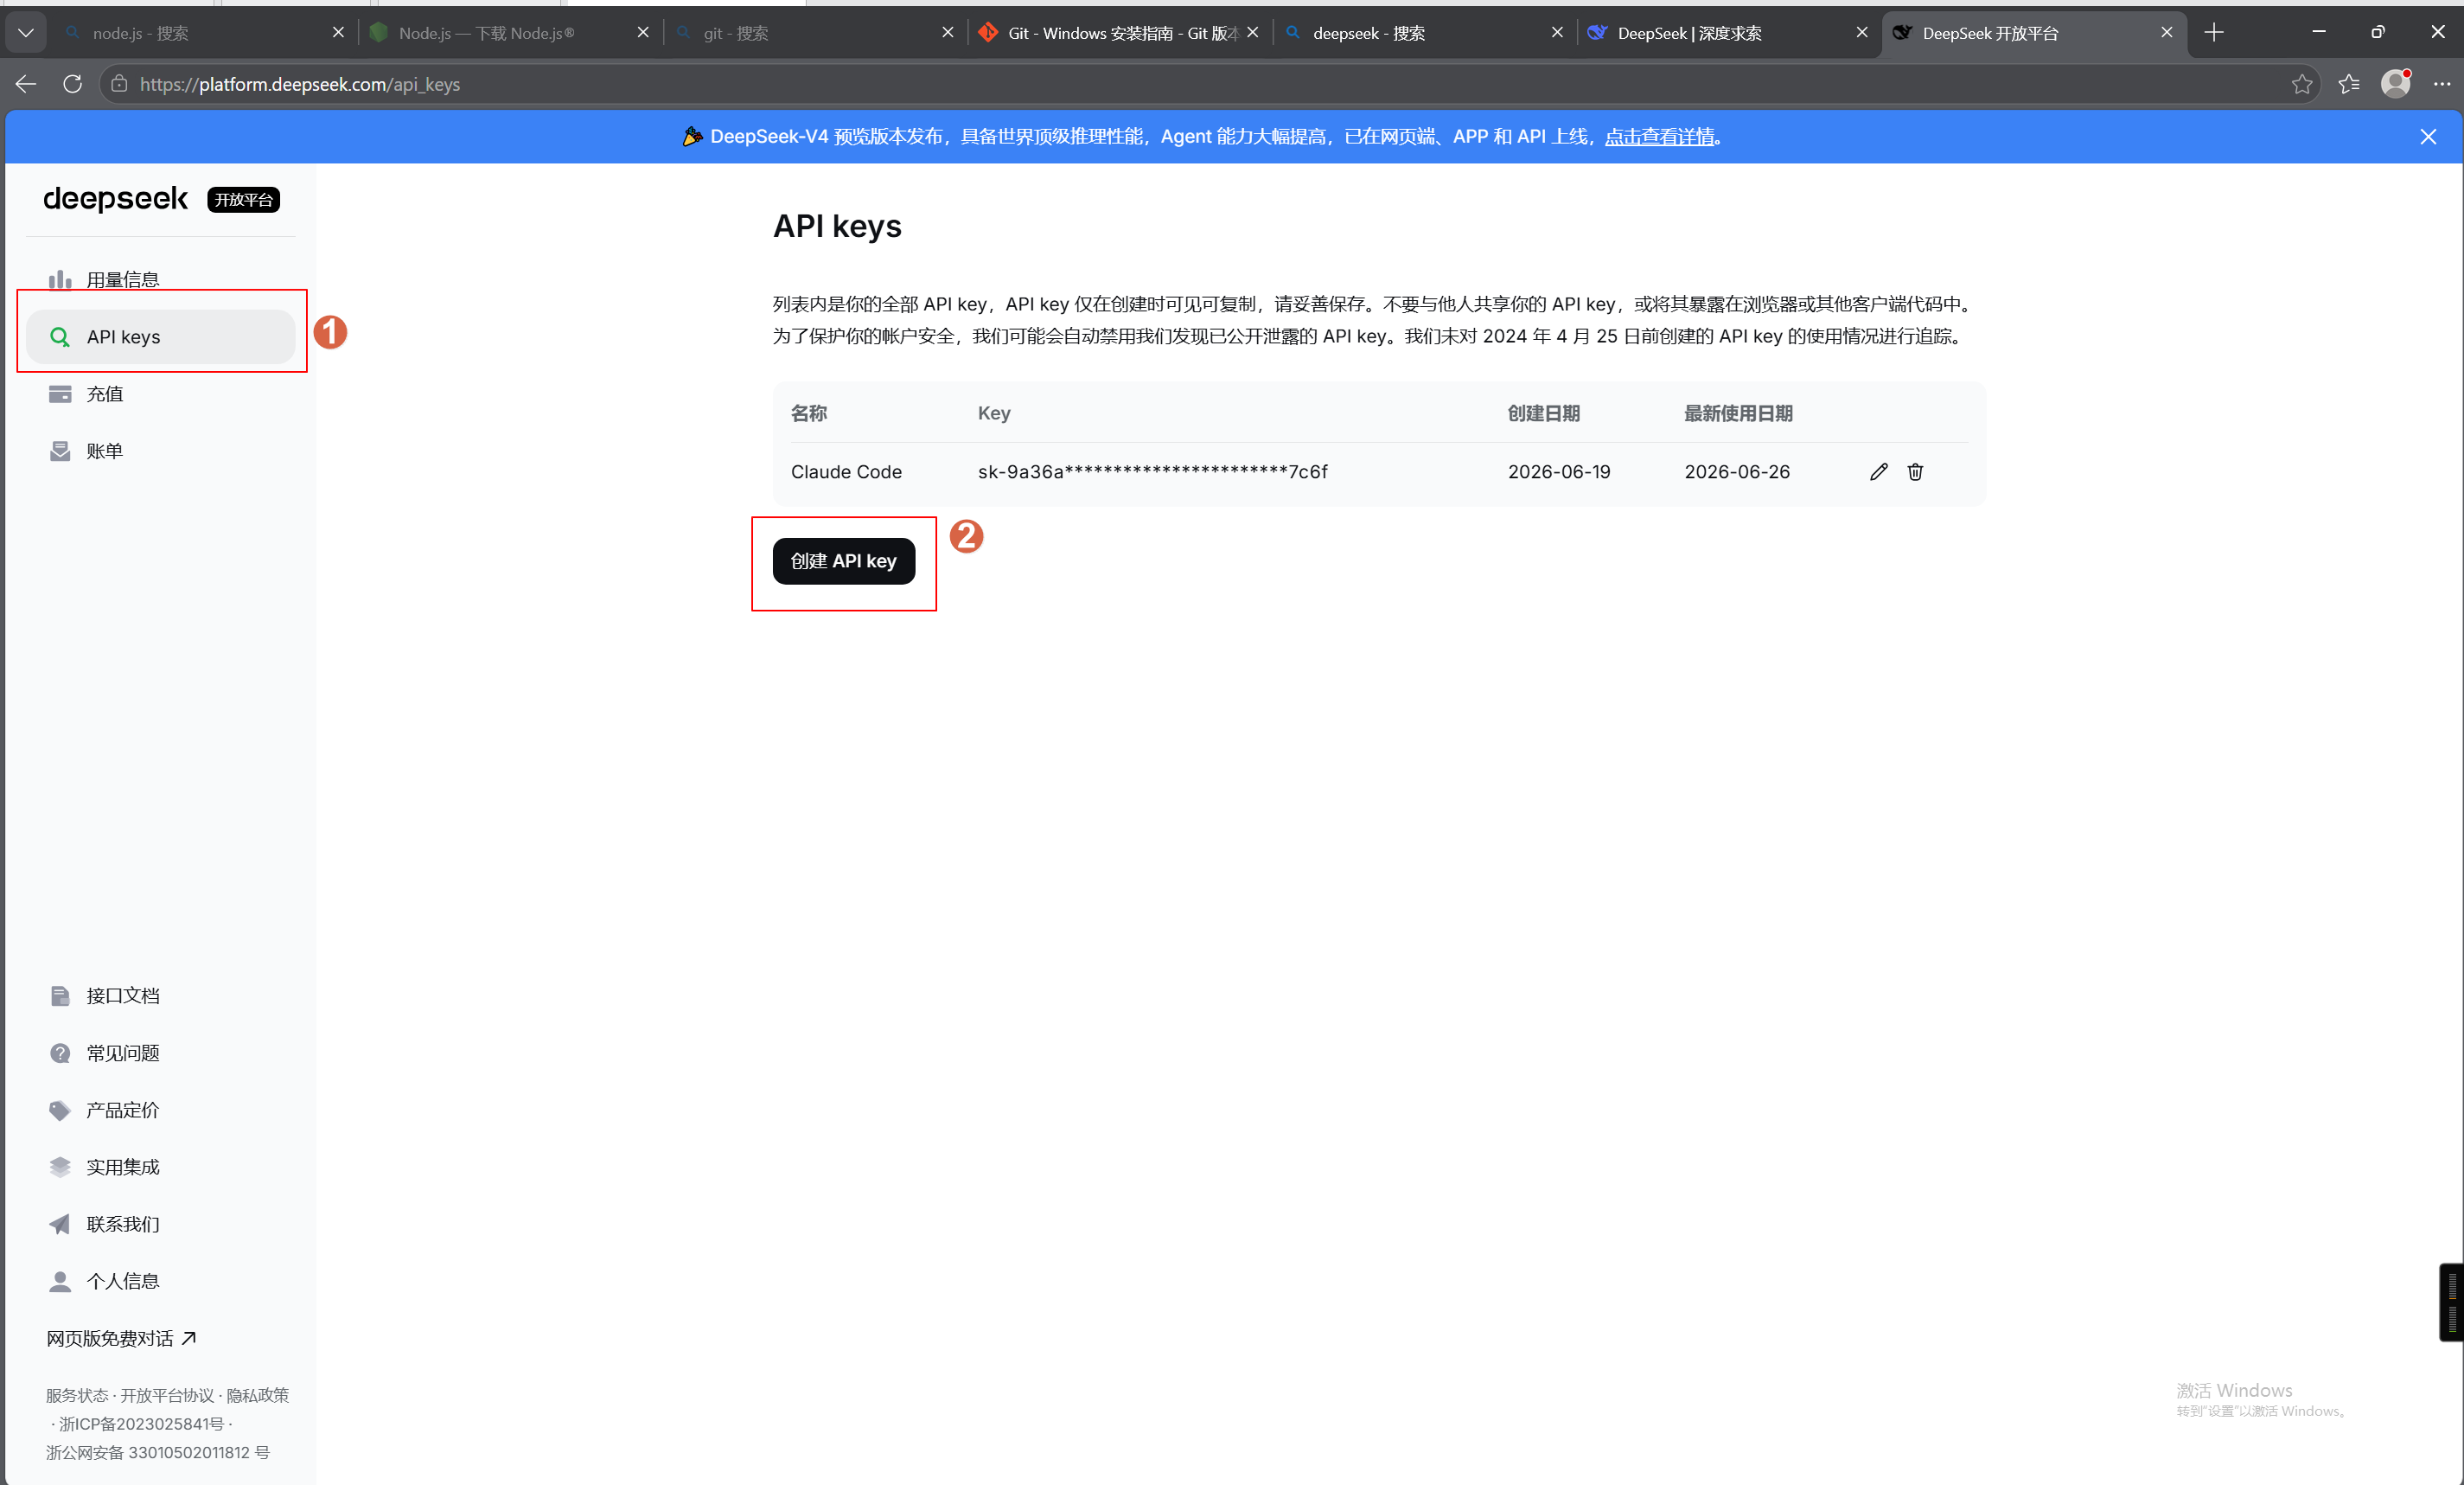
Task: Click the 产品定价 tag icon
Action: click(60, 1109)
